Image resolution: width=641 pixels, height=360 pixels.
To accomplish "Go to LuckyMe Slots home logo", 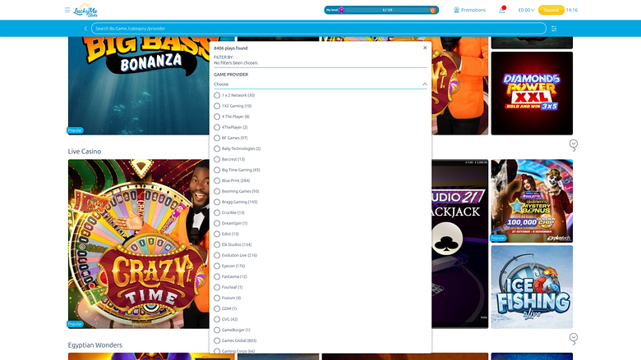I will [x=85, y=11].
